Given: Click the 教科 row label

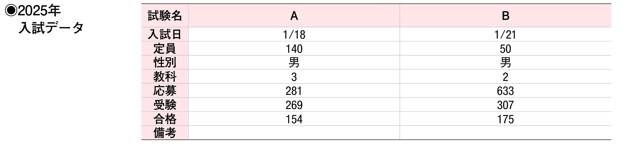Looking at the screenshot, I should 165,77.
